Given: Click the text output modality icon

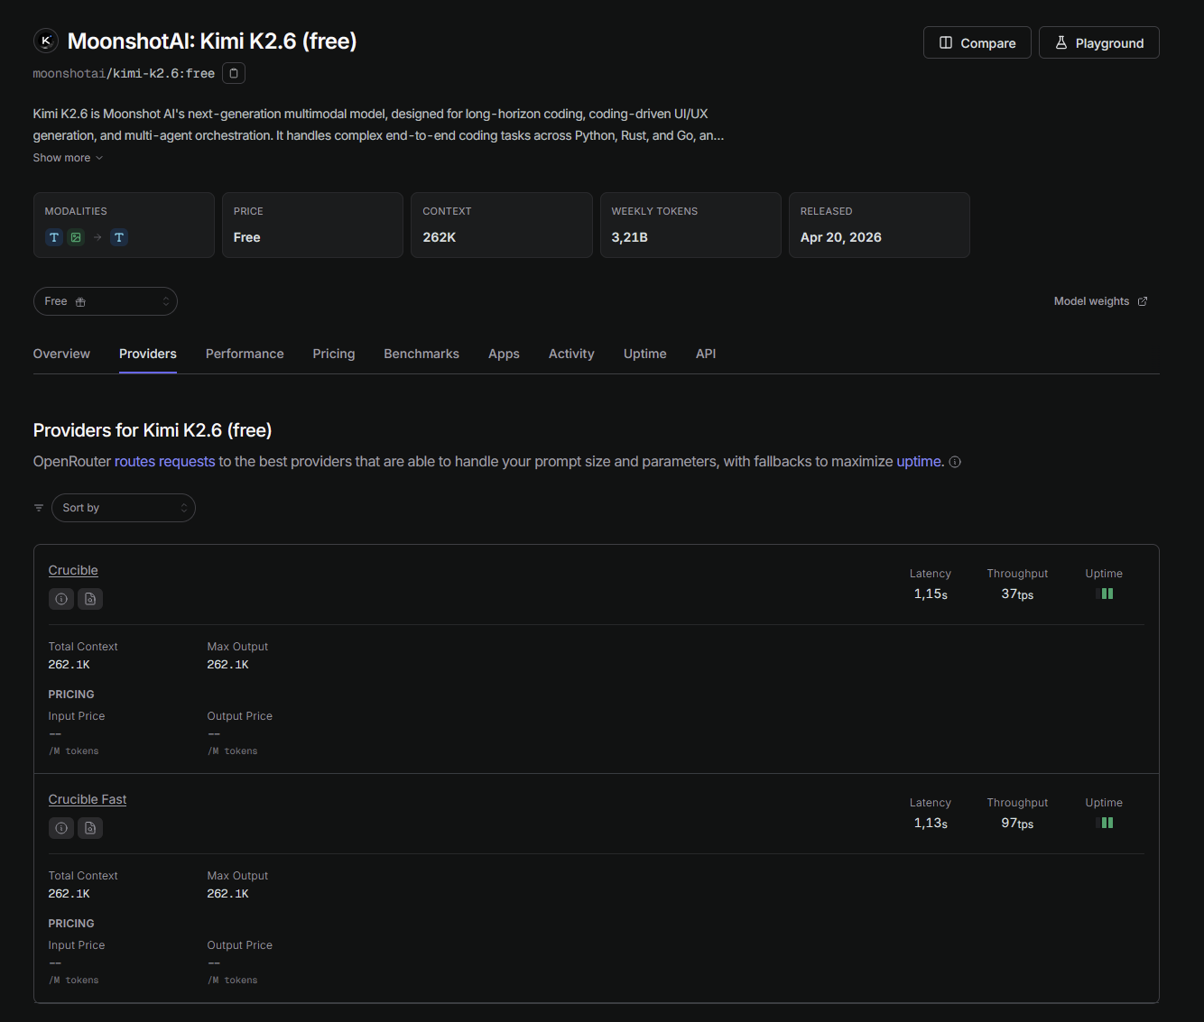Looking at the screenshot, I should (119, 237).
